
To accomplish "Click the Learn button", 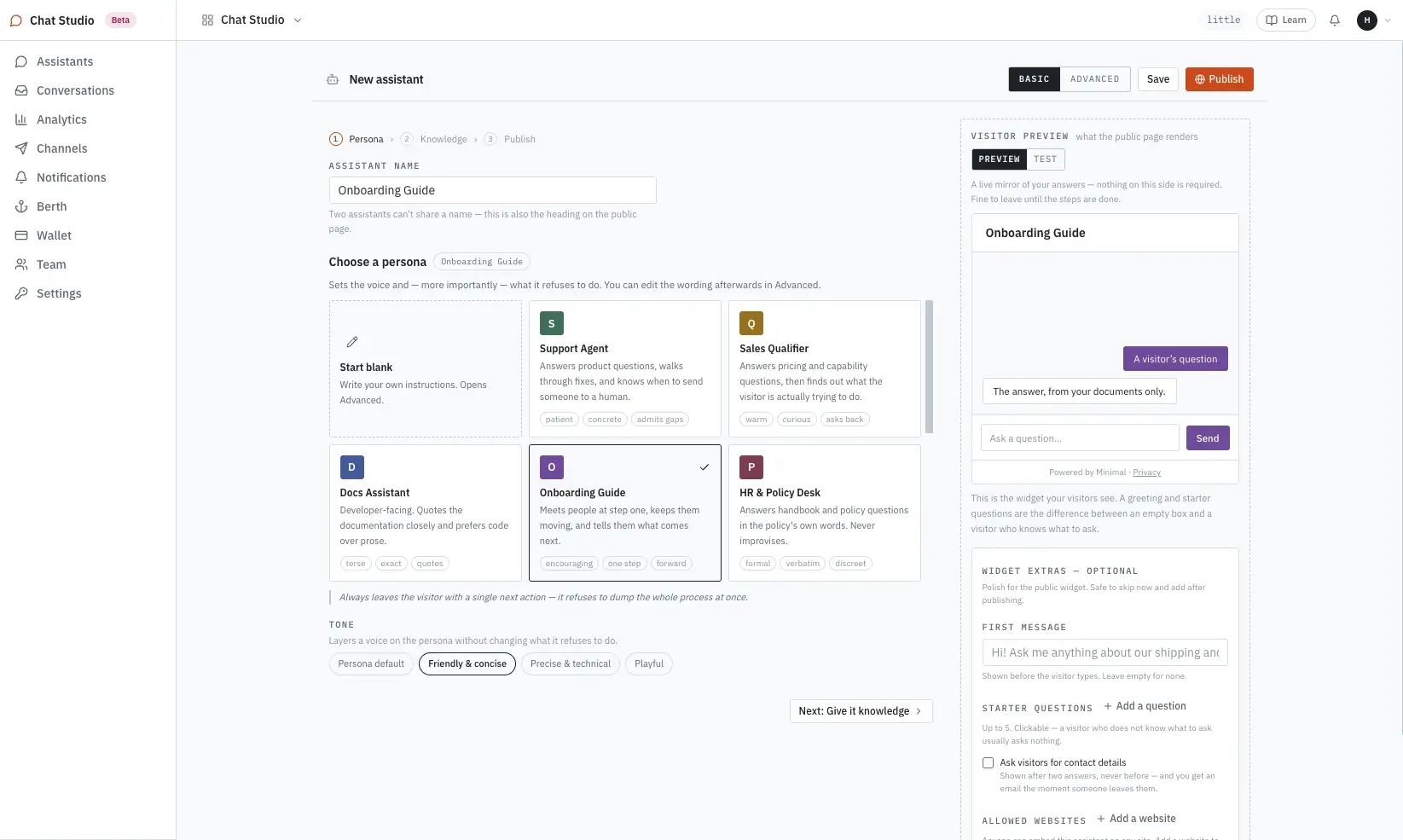I will coord(1286,20).
